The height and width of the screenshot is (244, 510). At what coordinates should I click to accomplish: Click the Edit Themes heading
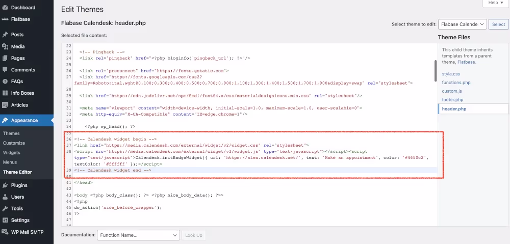pyautogui.click(x=82, y=9)
